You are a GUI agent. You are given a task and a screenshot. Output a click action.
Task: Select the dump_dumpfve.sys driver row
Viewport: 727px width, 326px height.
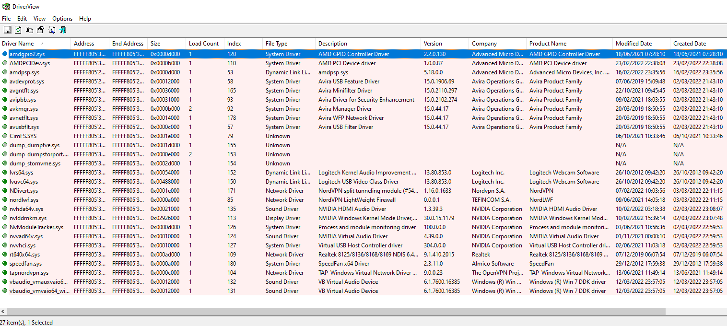click(x=363, y=145)
